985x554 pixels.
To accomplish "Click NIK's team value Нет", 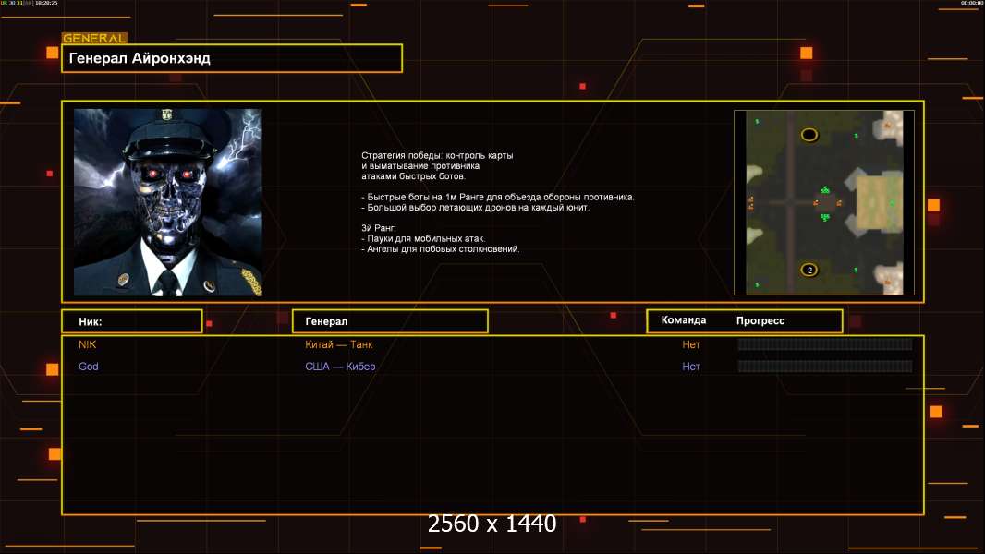I will click(x=691, y=344).
